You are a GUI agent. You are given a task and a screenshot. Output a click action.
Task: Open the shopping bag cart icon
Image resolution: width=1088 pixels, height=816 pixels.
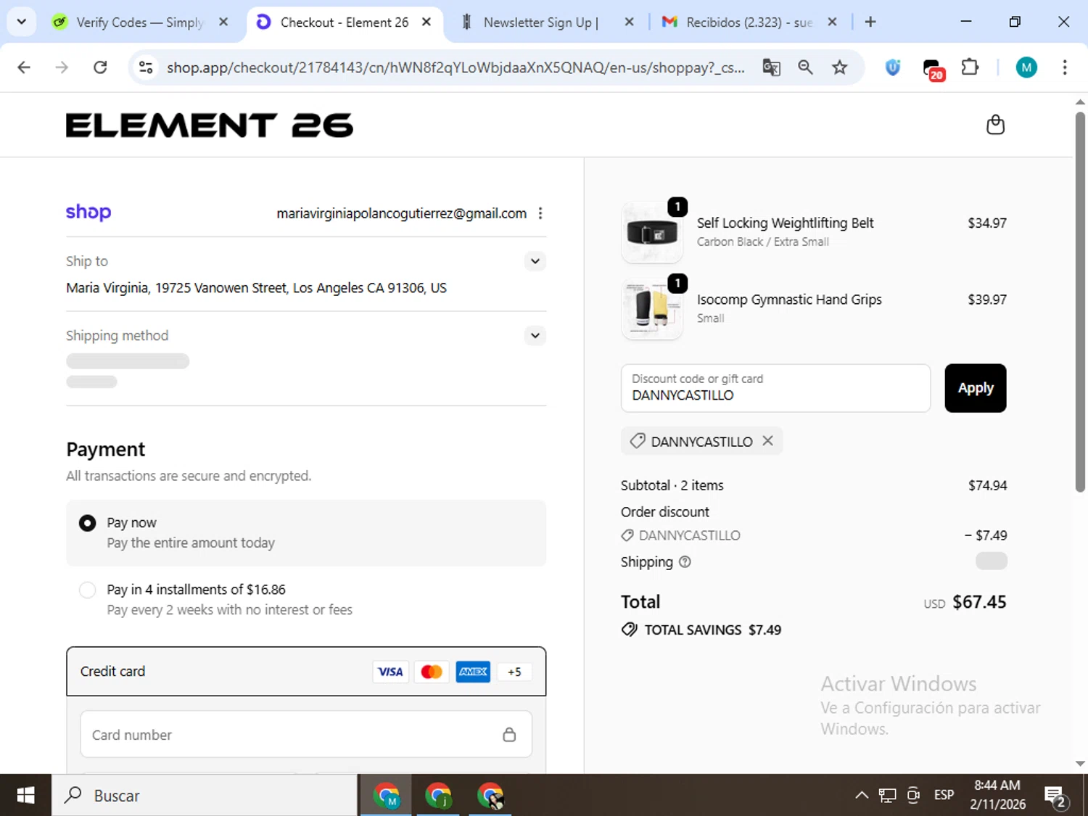pyautogui.click(x=995, y=125)
